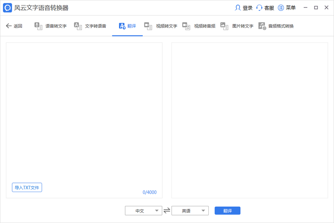The image size is (334, 223).
Task: Click the swap languages arrows icon
Action: tap(167, 211)
